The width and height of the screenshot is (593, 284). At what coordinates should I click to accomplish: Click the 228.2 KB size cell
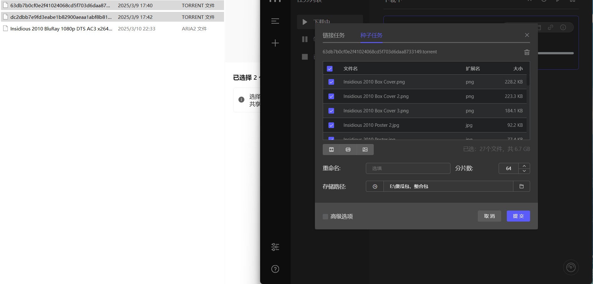[514, 82]
